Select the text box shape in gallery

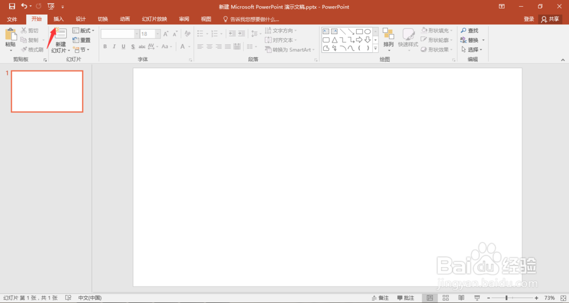click(326, 32)
